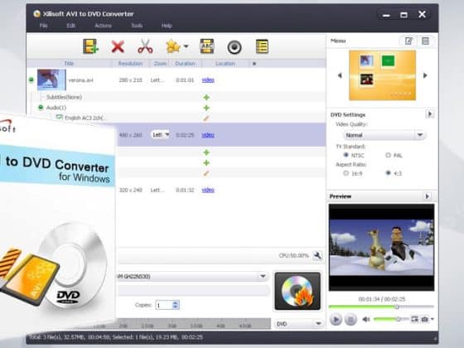Image resolution: width=464 pixels, height=348 pixels.
Task: Mute the preview volume speaker icon
Action: (366, 319)
